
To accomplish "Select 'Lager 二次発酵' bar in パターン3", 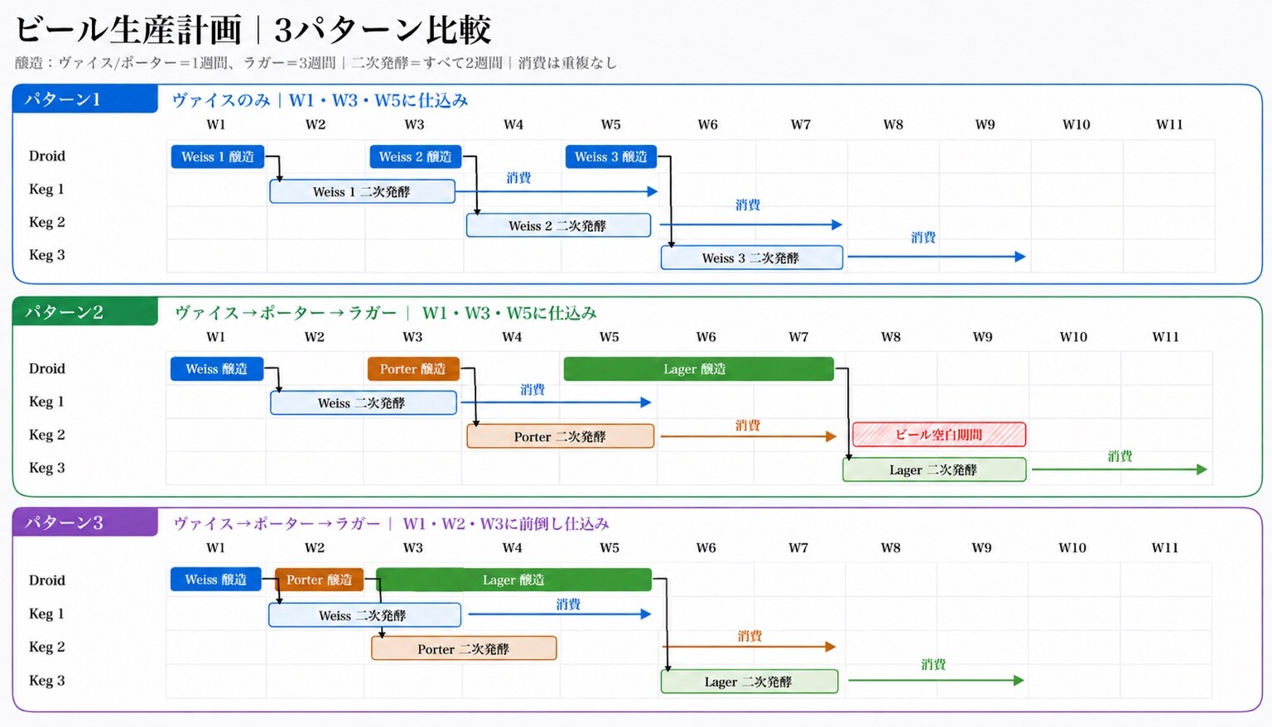I will click(x=749, y=681).
